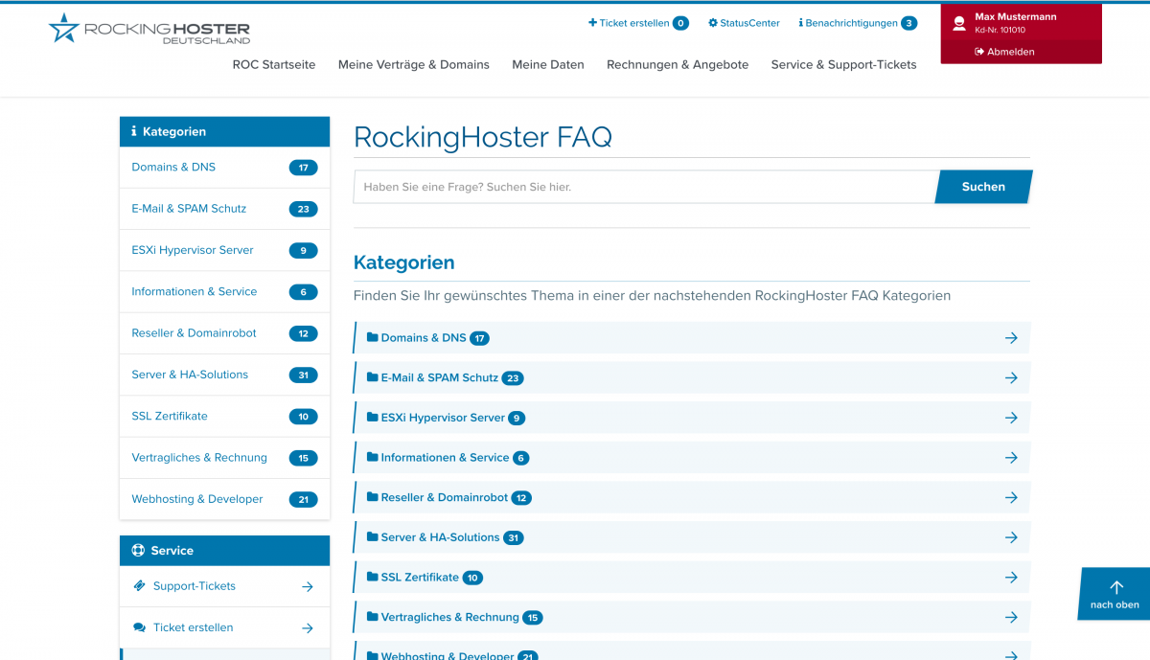Click the ticket icon beside Support-Tickets
This screenshot has width=1150, height=660.
[x=138, y=586]
